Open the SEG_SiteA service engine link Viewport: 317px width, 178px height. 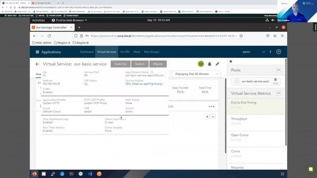144,84
